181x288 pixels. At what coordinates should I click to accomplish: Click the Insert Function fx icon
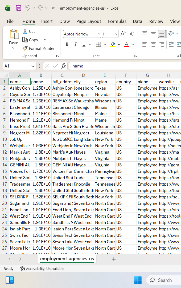click(x=63, y=66)
